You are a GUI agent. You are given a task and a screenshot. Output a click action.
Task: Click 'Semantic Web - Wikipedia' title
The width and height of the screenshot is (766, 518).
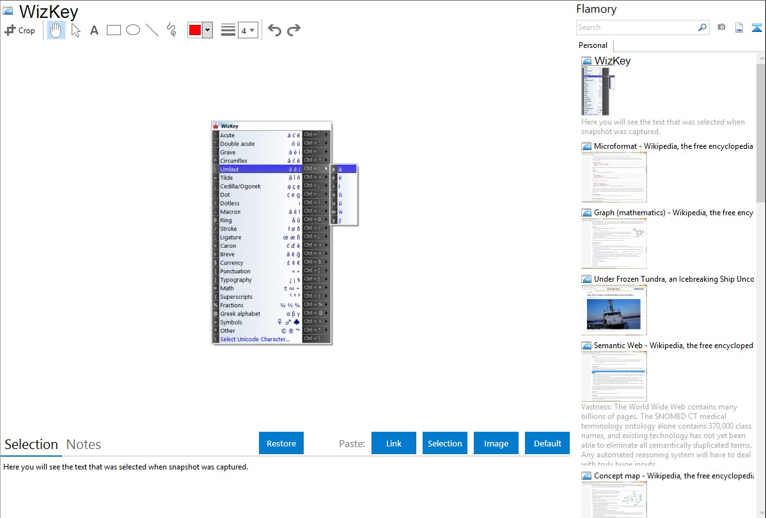click(673, 345)
